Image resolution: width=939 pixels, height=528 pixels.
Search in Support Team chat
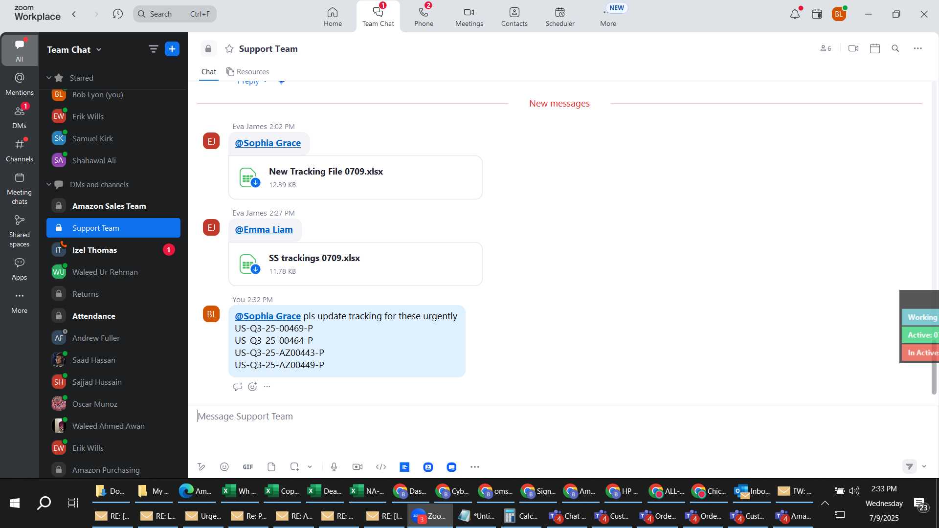895,48
